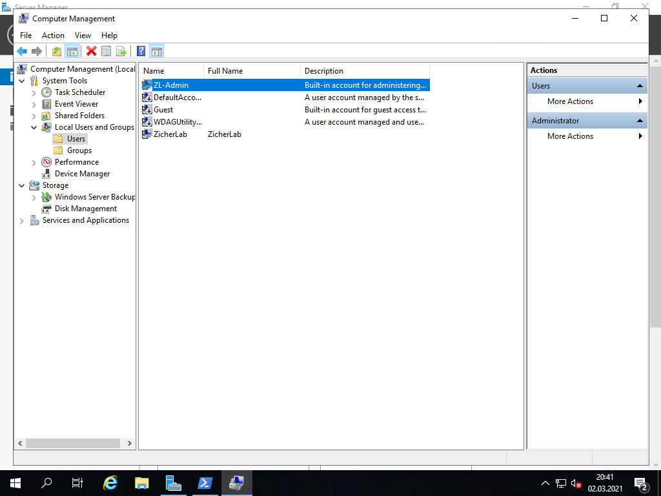Open the View menu
Image resolution: width=661 pixels, height=496 pixels.
click(83, 36)
